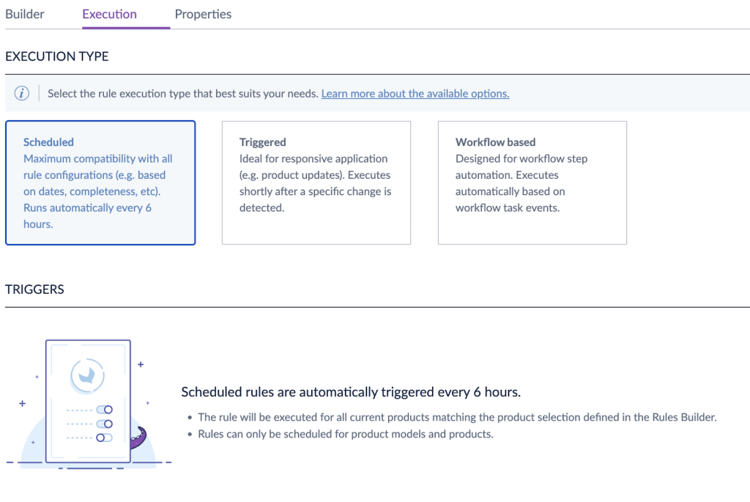The height and width of the screenshot is (502, 750).
Task: Click the info icon in the banner
Action: [22, 94]
